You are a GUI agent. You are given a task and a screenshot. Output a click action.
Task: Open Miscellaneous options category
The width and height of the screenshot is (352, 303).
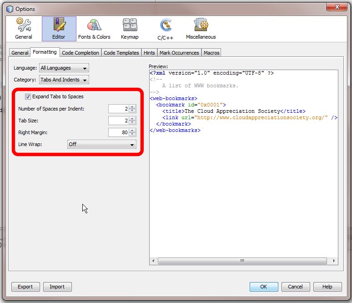pyautogui.click(x=201, y=29)
